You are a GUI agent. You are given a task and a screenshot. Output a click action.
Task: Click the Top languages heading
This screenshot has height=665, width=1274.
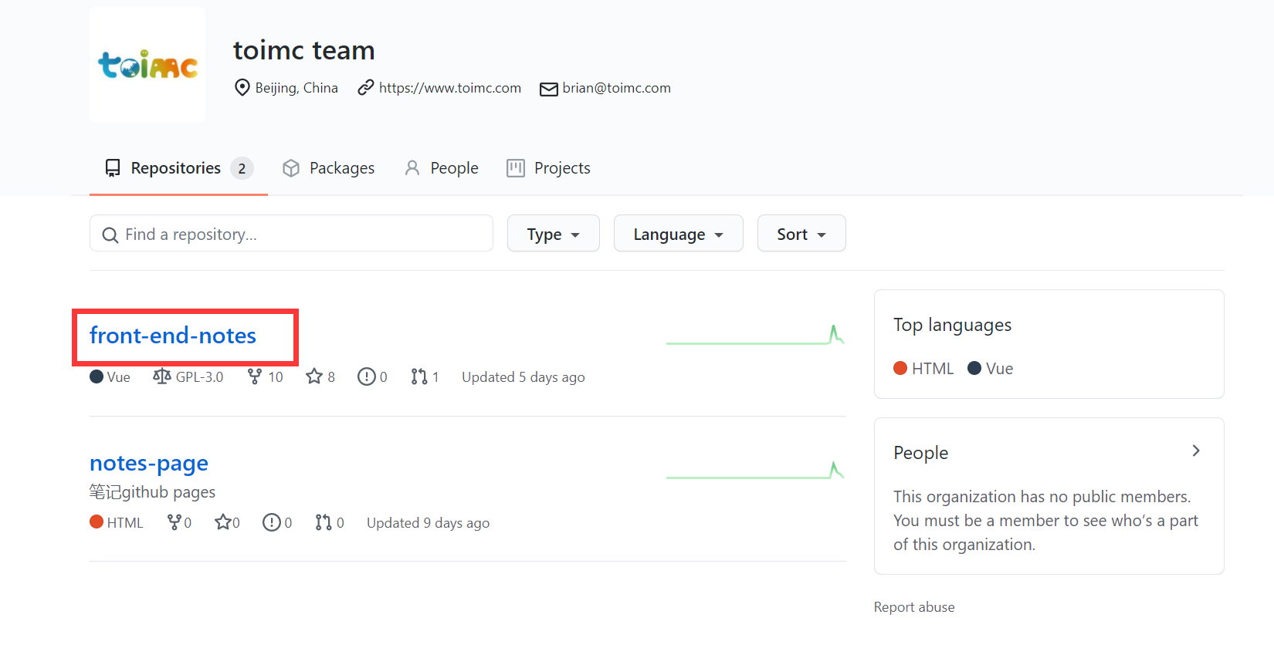pos(953,326)
